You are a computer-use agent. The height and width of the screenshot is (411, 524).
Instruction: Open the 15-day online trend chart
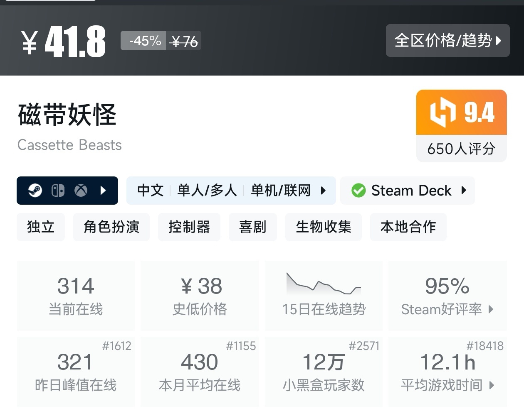click(324, 284)
